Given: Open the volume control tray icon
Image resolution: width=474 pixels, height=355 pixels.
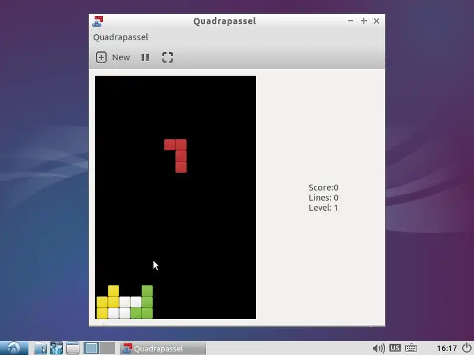Looking at the screenshot, I should 379,348.
